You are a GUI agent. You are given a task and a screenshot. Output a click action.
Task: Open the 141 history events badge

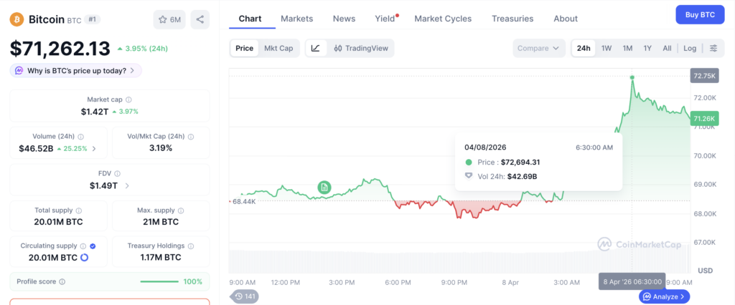[x=244, y=296]
